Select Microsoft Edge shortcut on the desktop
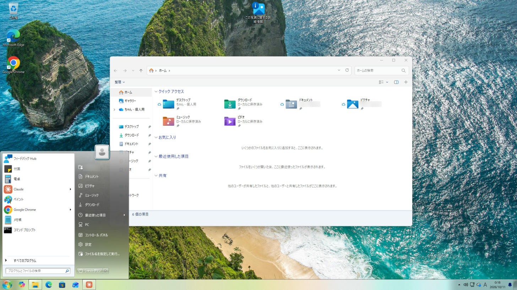 [13, 38]
